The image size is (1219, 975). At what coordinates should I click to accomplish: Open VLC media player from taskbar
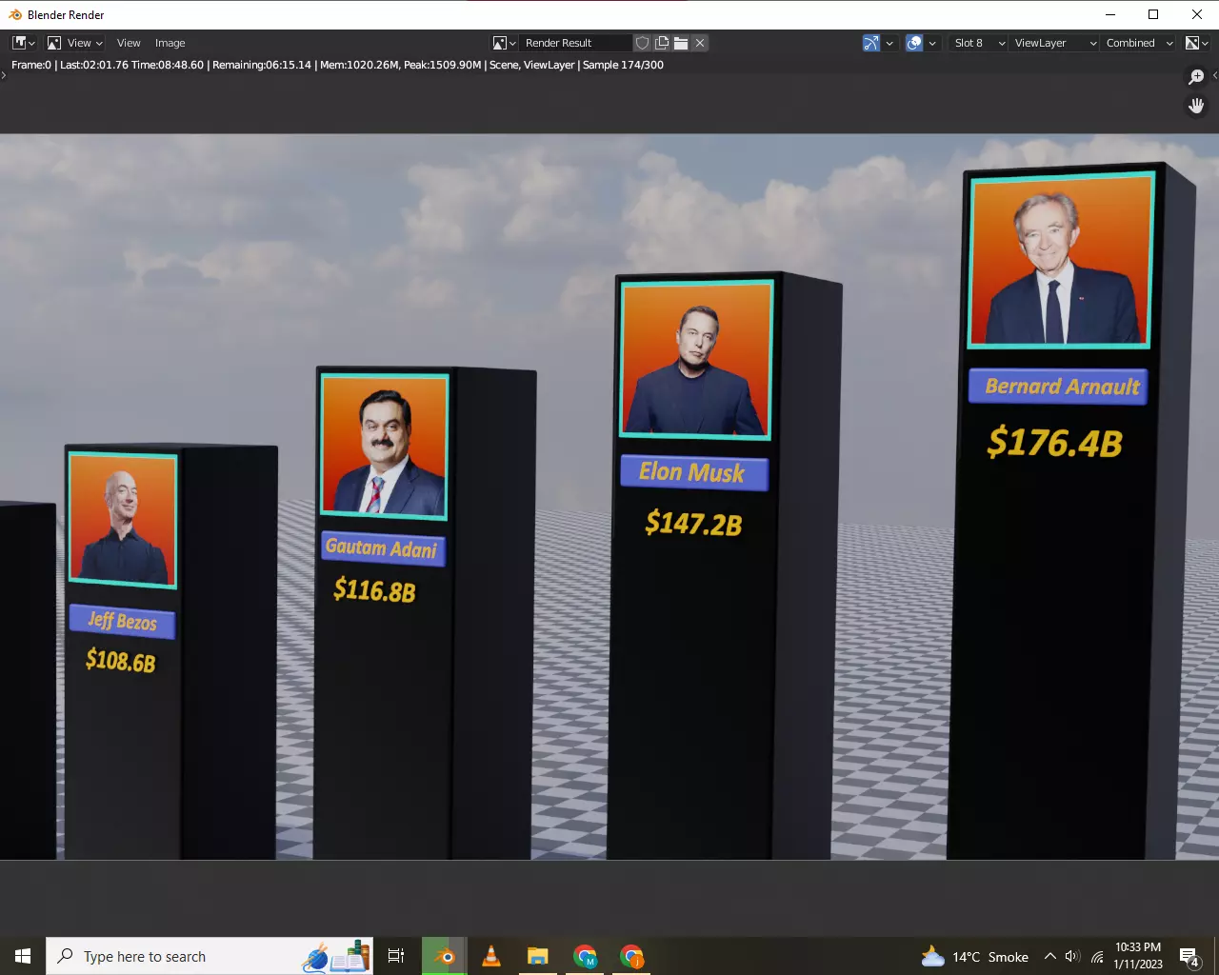coord(491,956)
